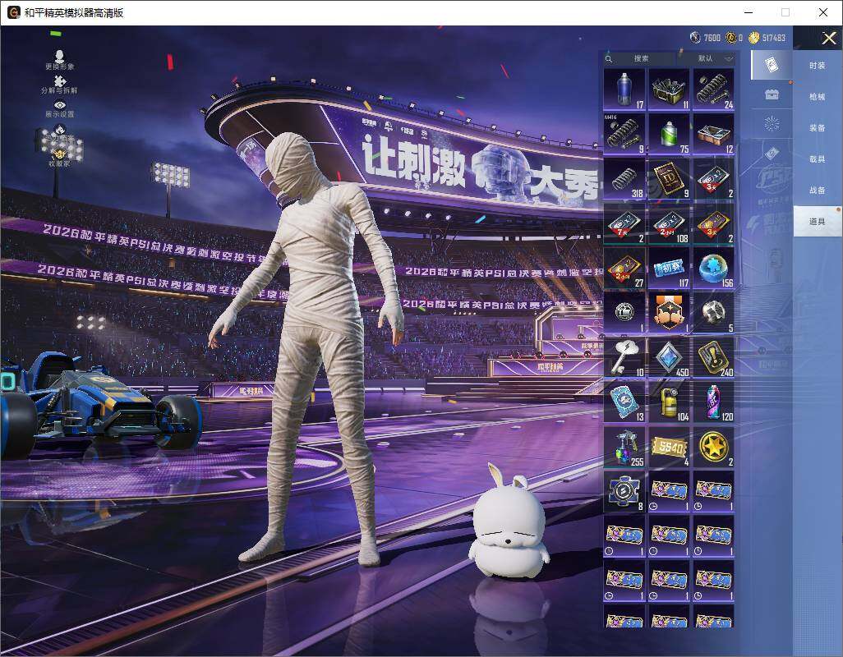Open the 收藏家 collector badge icon
The width and height of the screenshot is (843, 657).
coord(59,158)
